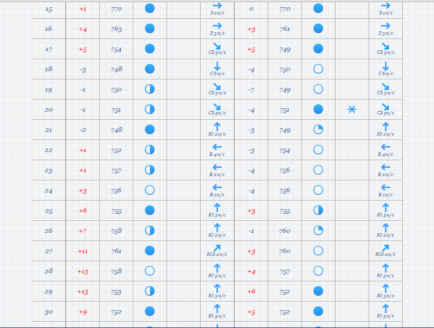
Task: Click the left-side ЮЗ 2м/с wind arrow in row 27
Action: point(217,248)
